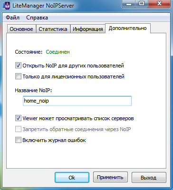Confirm settings with the Ok button
This screenshot has width=173, height=190.
72,178
